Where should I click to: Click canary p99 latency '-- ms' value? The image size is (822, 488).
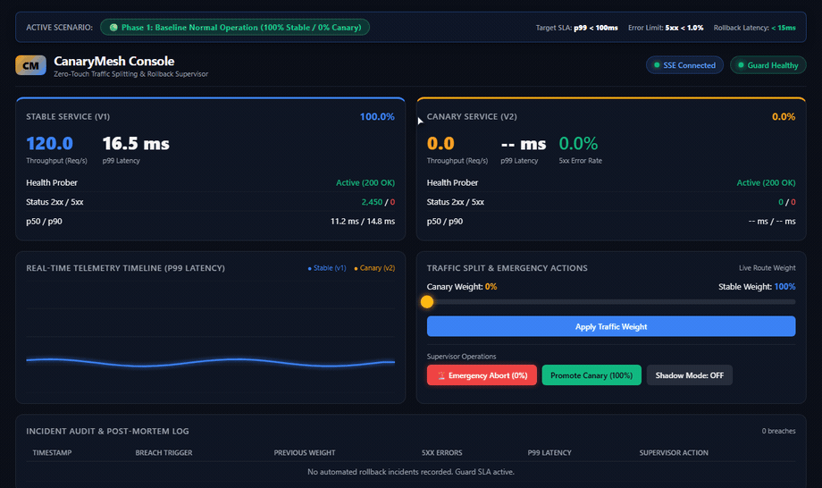[x=524, y=143]
